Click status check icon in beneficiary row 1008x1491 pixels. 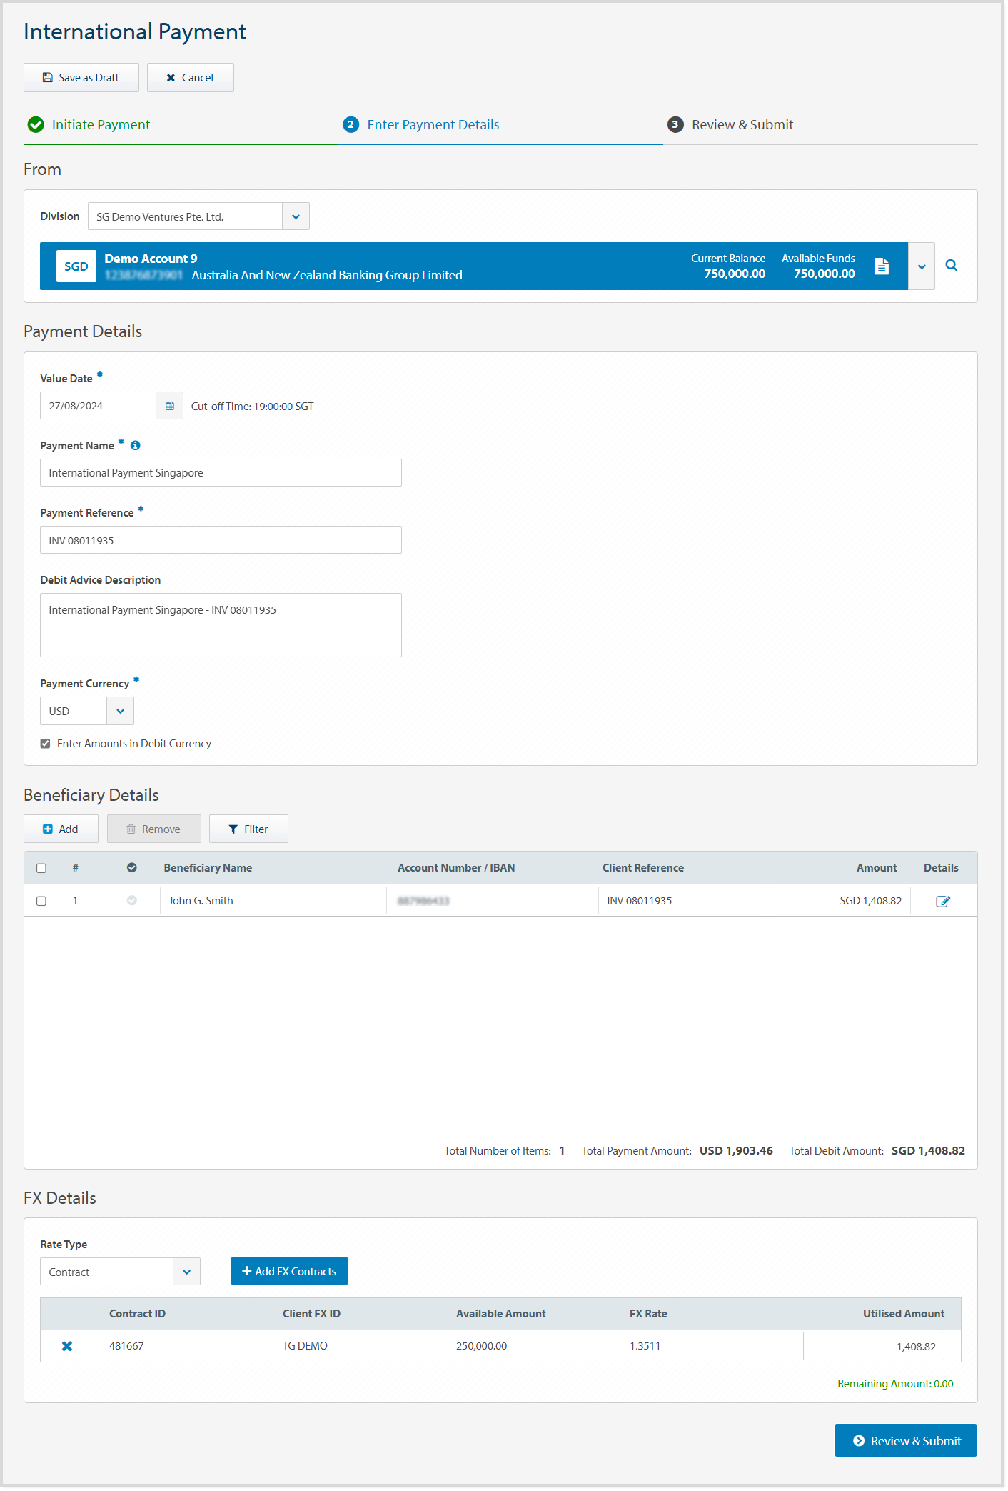[132, 901]
